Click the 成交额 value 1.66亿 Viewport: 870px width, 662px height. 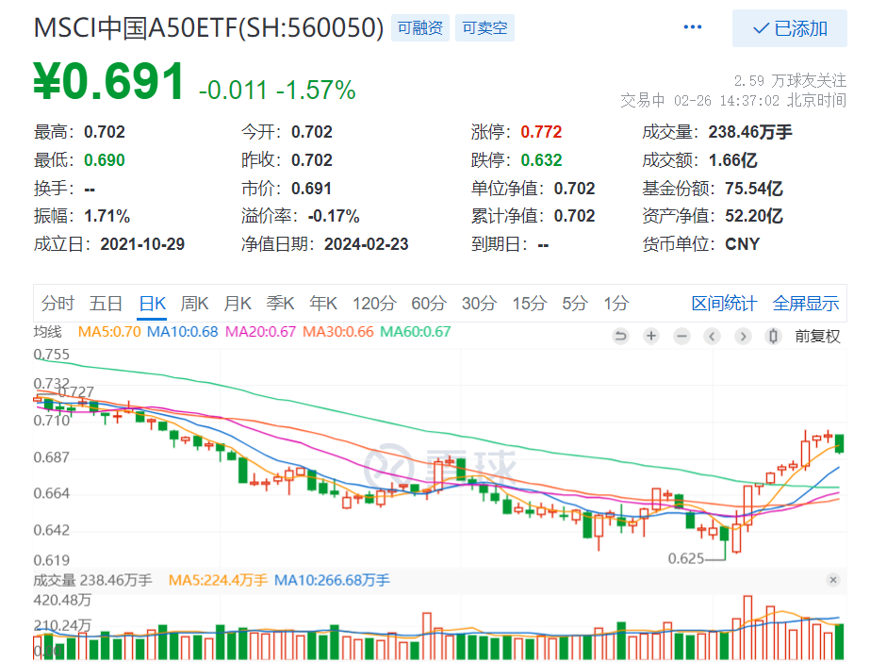tap(733, 160)
